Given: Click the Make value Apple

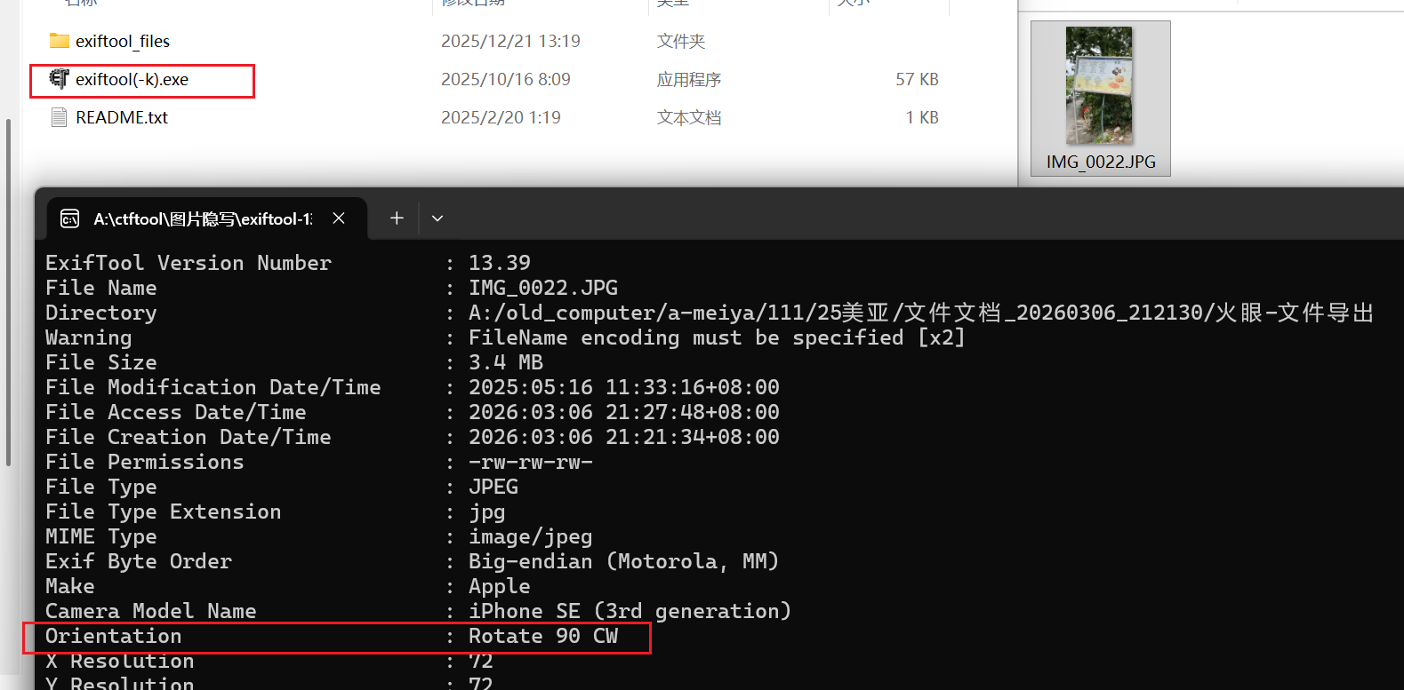Looking at the screenshot, I should click(500, 587).
